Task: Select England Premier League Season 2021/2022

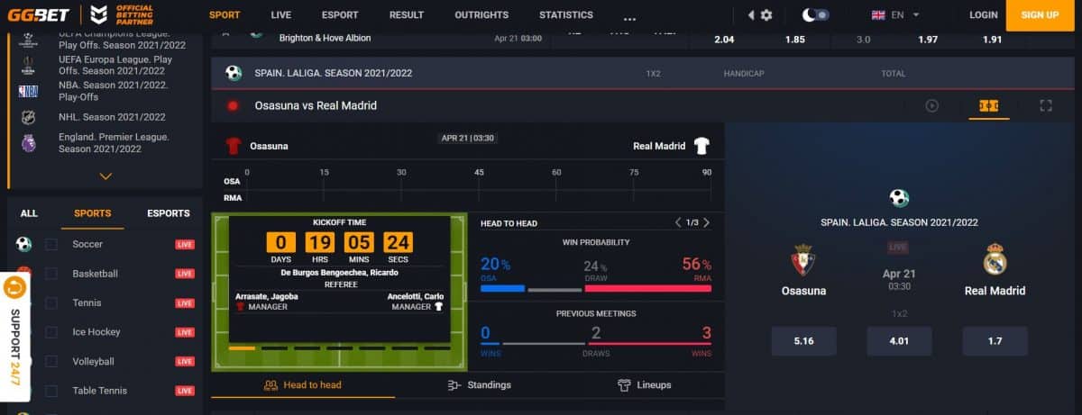Action: [x=113, y=143]
